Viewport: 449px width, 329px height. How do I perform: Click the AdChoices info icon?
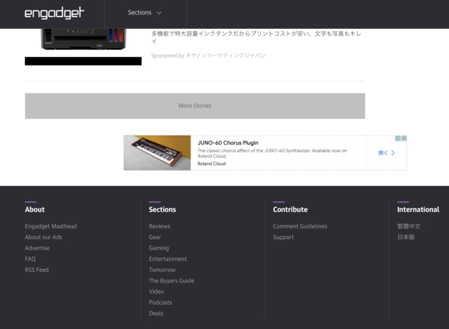[x=398, y=139]
